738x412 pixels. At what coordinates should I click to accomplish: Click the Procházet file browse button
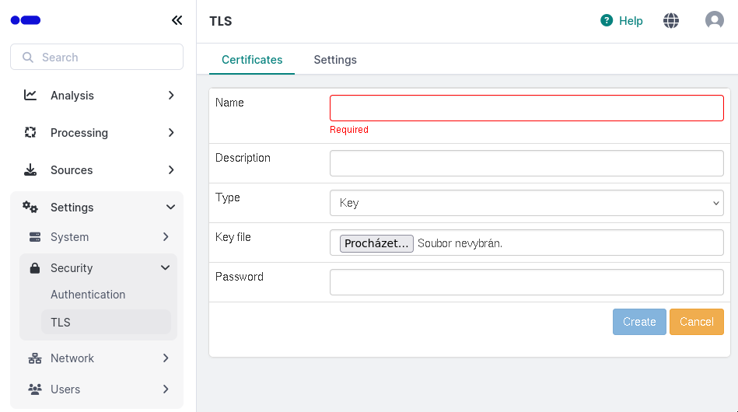[376, 243]
